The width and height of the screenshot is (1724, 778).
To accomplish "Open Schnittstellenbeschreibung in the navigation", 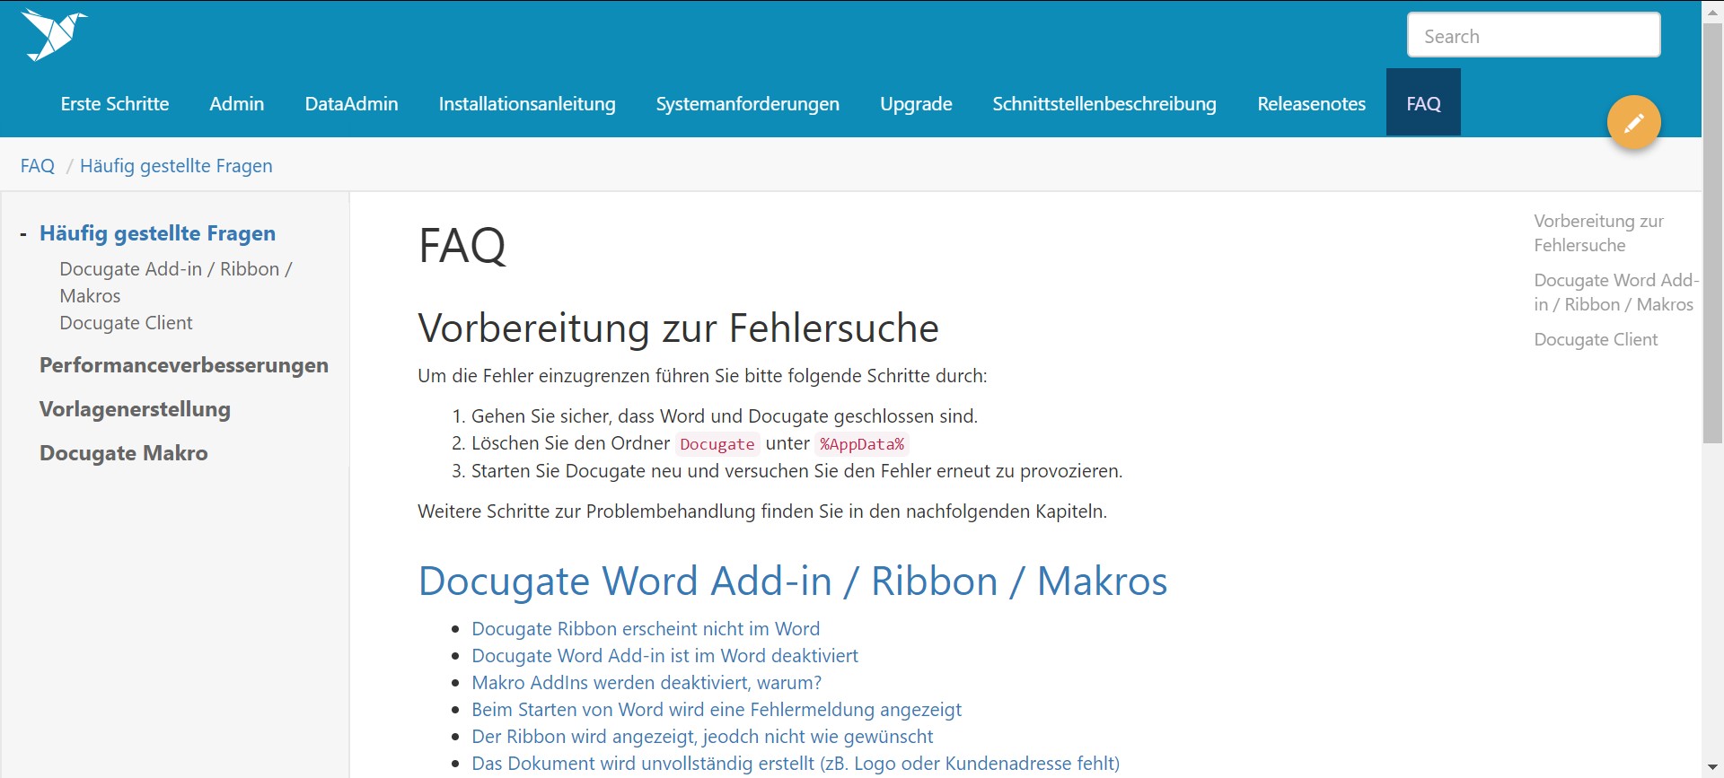I will [1104, 103].
